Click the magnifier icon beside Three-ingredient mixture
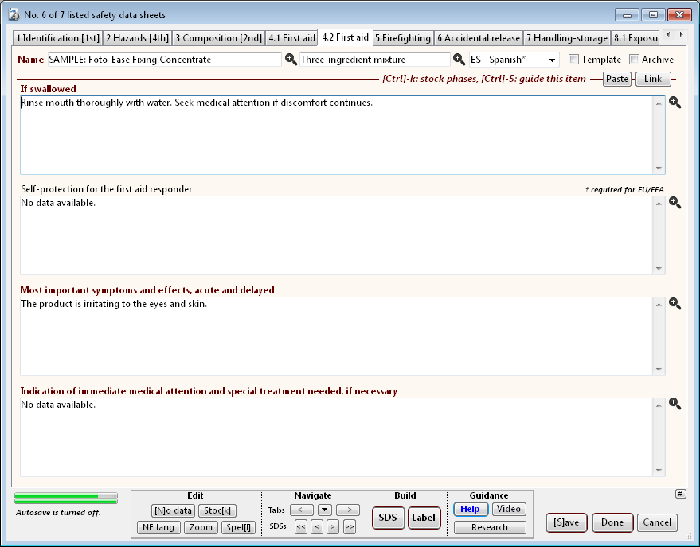Viewport: 700px width, 547px height. point(459,60)
